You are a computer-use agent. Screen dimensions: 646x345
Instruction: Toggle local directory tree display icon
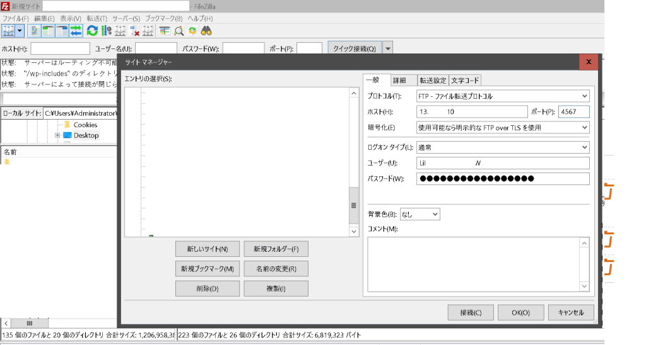click(x=48, y=31)
